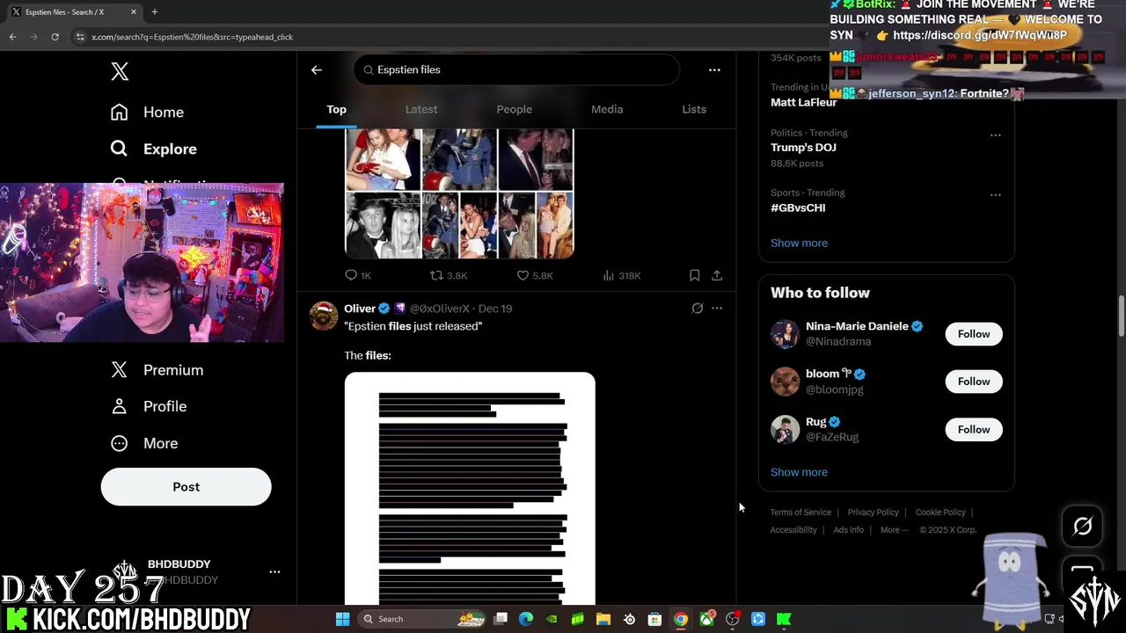Follow Nina-Marie Daniele
The height and width of the screenshot is (633, 1126).
click(974, 334)
